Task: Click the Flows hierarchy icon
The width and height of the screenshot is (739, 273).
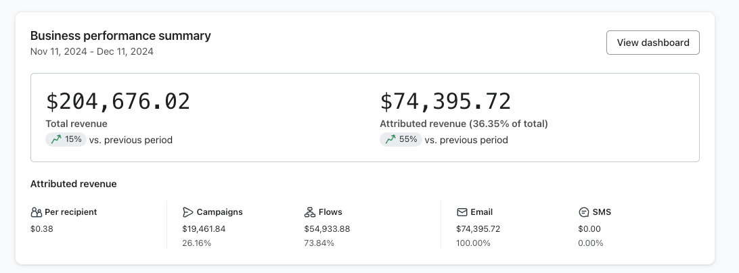Action: [310, 212]
